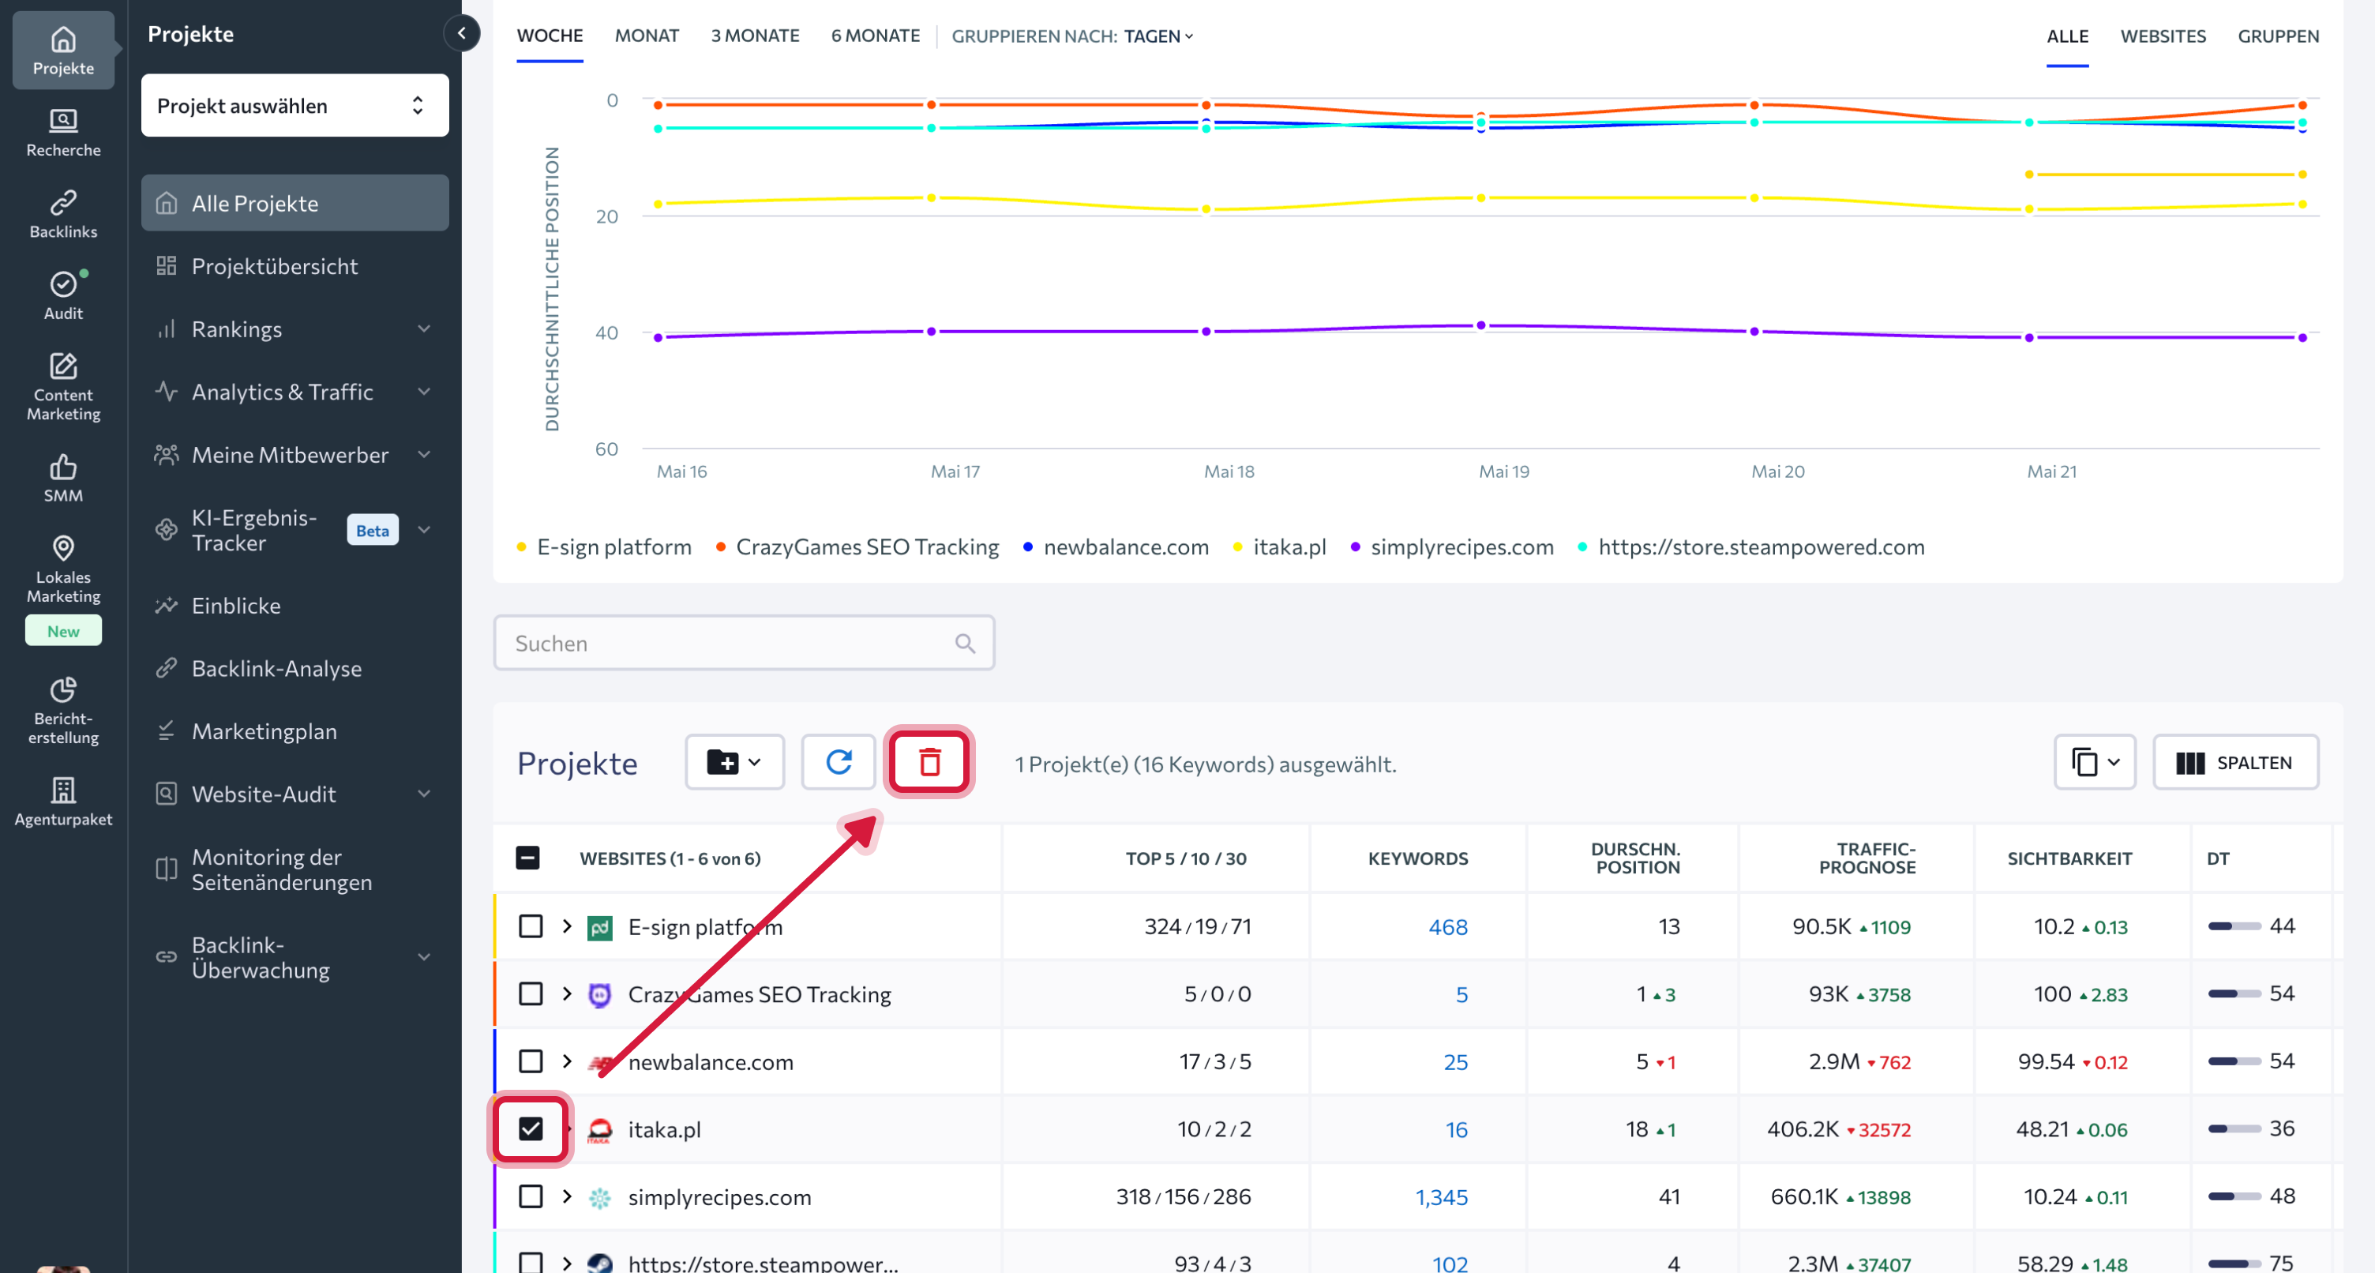Check the E-sign platform row checkbox
This screenshot has width=2375, height=1273.
(530, 926)
